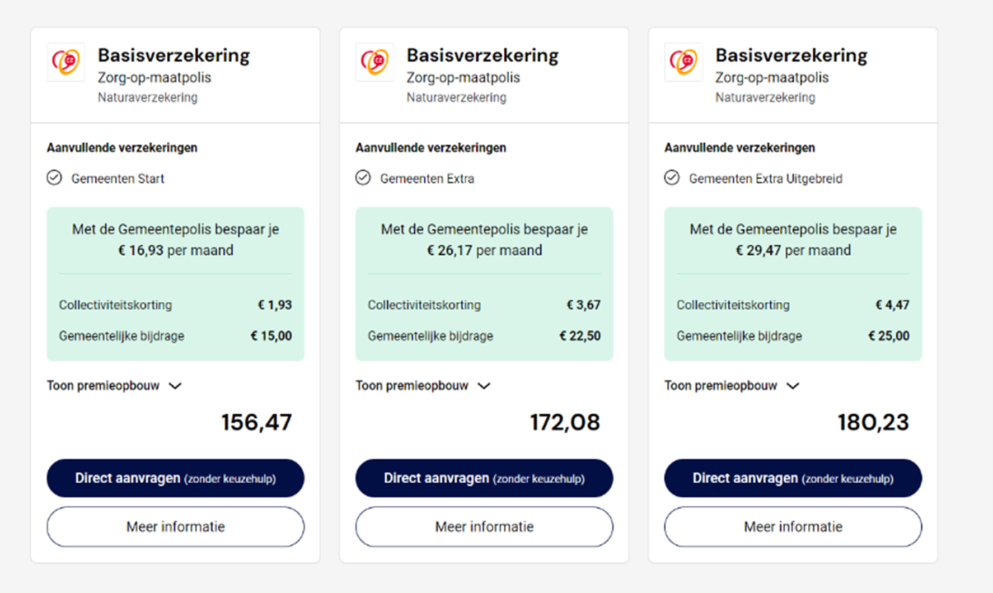993x593 pixels.
Task: Expand Toon premieopbouw for the 172,08 plan
Action: coord(423,386)
